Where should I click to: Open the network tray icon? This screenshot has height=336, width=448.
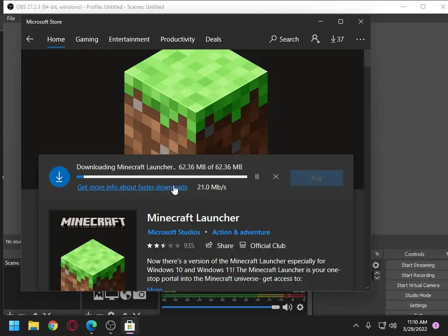(x=382, y=325)
